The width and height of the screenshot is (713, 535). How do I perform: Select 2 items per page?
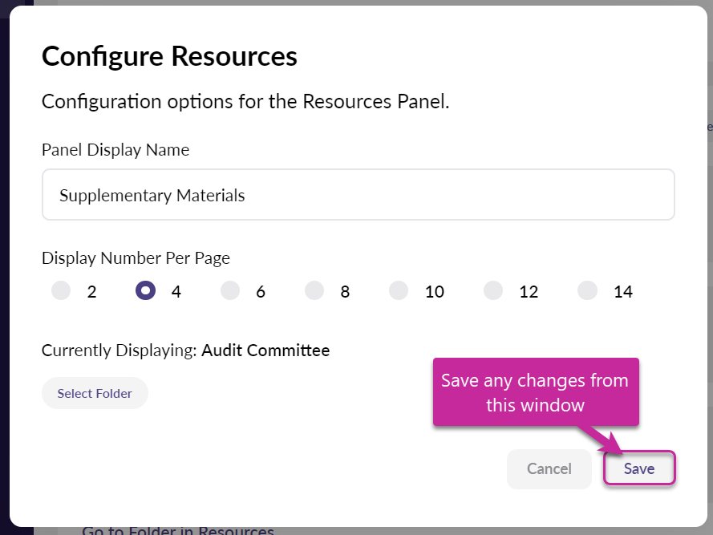62,290
